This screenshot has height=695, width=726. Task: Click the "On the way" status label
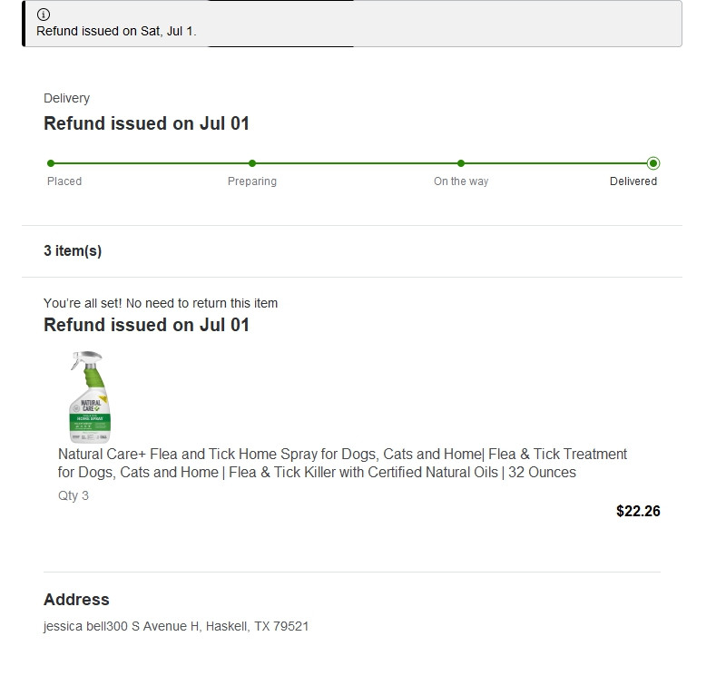pos(461,181)
